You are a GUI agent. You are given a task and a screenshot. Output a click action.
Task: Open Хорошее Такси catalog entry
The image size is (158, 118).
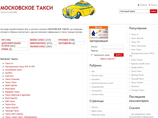tap(12, 92)
